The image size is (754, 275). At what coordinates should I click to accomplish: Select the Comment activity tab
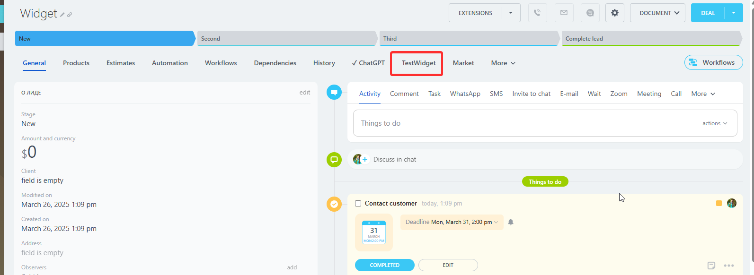point(404,94)
